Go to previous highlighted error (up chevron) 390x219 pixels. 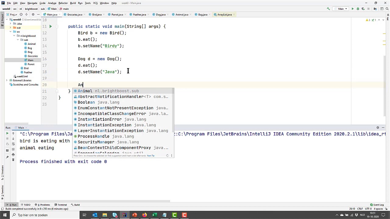(x=379, y=20)
